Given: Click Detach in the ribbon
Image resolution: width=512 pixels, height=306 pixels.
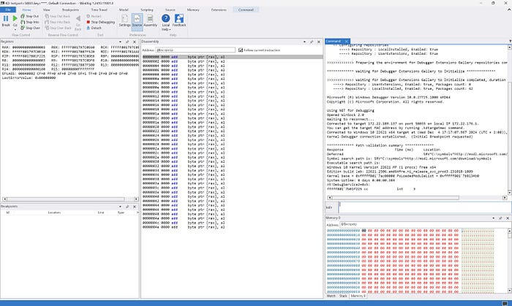Looking at the screenshot, I should tap(94, 28).
